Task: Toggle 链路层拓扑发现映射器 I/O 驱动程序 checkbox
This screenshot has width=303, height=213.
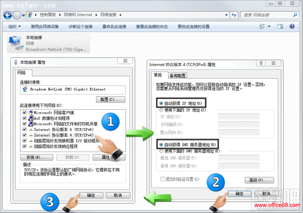Action: click(25, 141)
